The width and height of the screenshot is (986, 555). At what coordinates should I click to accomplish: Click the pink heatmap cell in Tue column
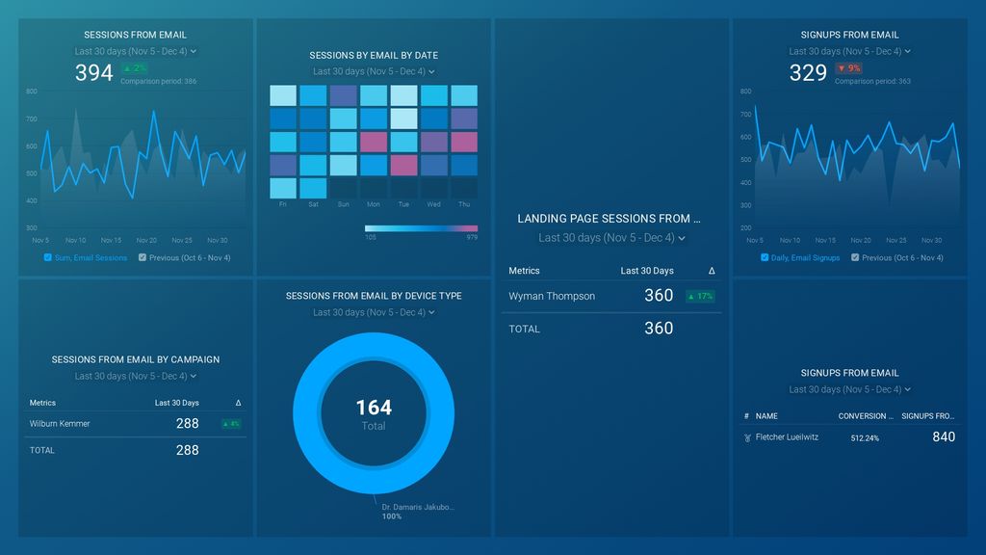[x=403, y=165]
